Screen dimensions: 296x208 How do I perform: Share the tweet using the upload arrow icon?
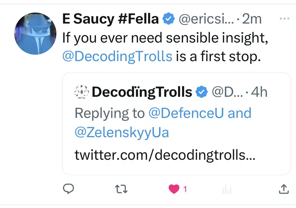coord(283,189)
